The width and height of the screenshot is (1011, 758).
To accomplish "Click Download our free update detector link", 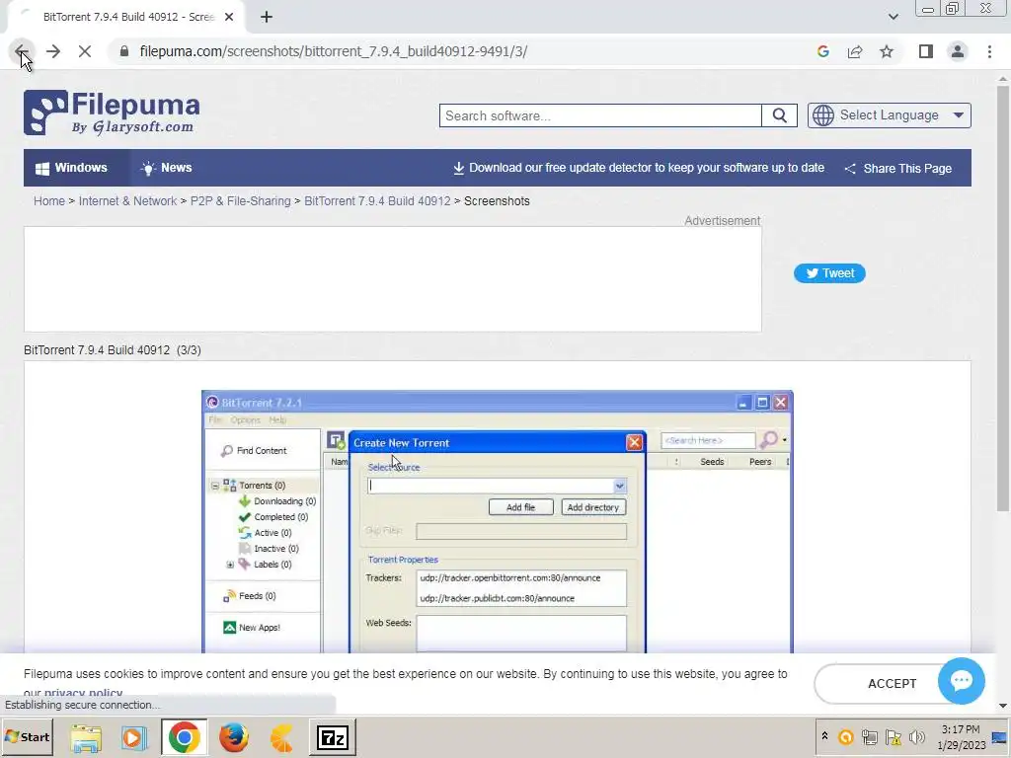I will [x=639, y=168].
